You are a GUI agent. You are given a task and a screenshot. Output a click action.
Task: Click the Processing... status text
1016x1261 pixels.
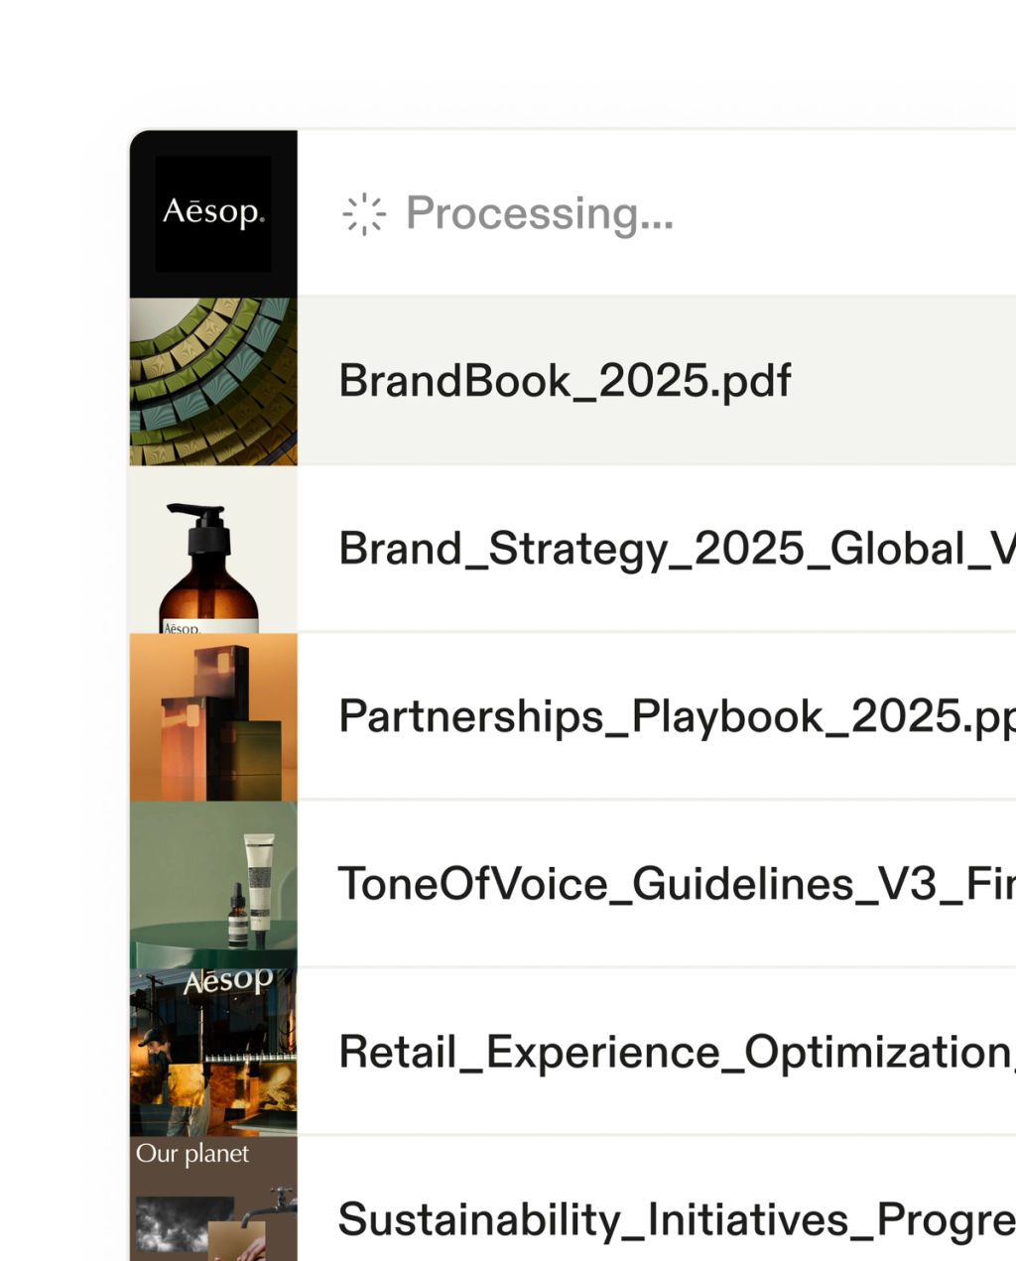point(539,213)
